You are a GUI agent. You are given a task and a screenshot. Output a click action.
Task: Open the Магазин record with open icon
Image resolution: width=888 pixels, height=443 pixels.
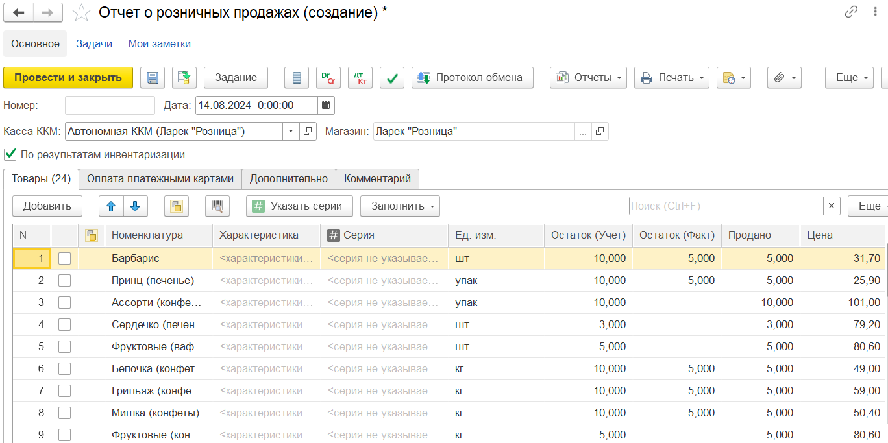point(600,131)
